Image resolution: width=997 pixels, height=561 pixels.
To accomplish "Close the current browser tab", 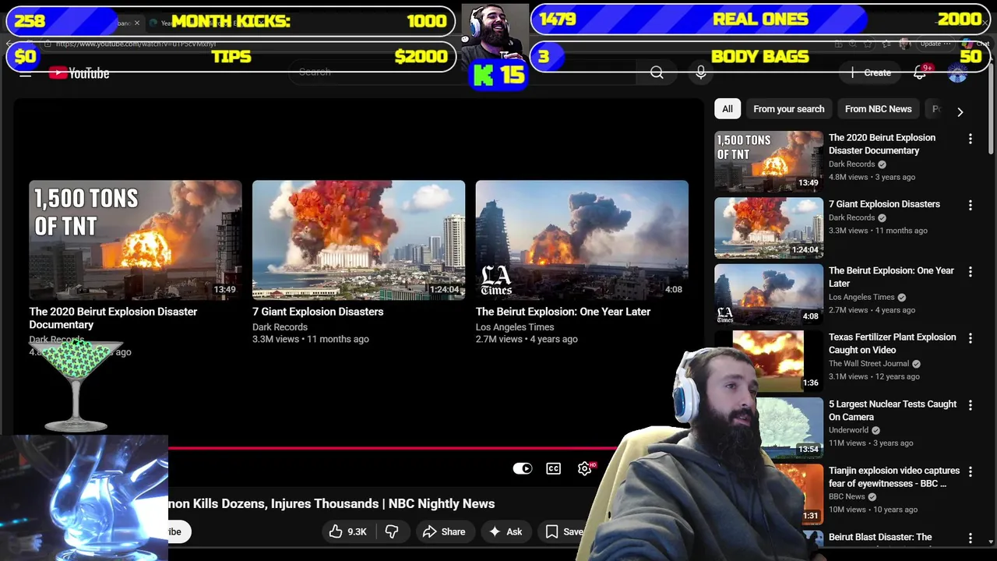I will click(137, 23).
